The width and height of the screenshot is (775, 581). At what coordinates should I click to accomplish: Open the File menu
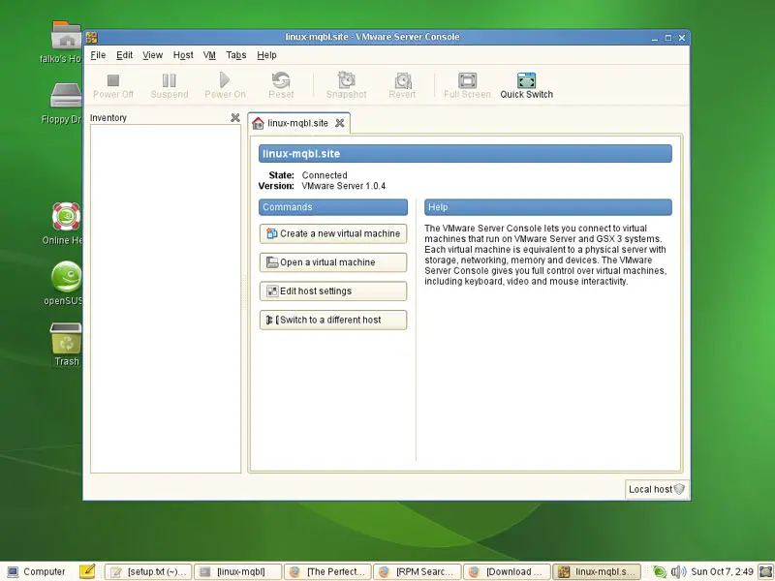coord(98,55)
